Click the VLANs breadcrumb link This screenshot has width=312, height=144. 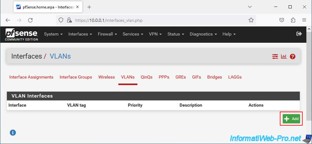(60, 56)
